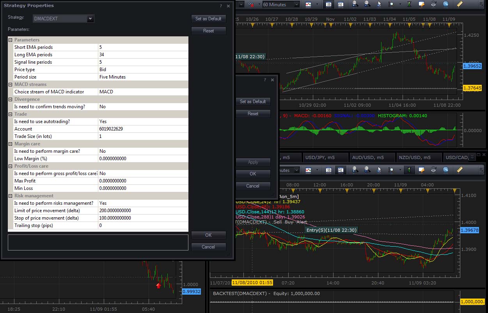Edit the Short EMA periods value field
Viewport: 488px width, 313px height.
point(143,47)
